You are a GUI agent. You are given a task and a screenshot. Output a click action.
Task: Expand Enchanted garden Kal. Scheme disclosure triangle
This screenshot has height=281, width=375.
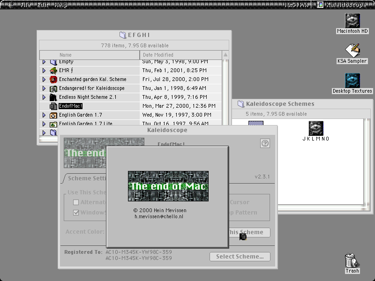pyautogui.click(x=44, y=79)
